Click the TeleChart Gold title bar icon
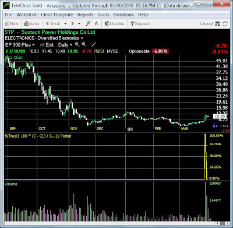The width and height of the screenshot is (233, 228). (x=6, y=5)
